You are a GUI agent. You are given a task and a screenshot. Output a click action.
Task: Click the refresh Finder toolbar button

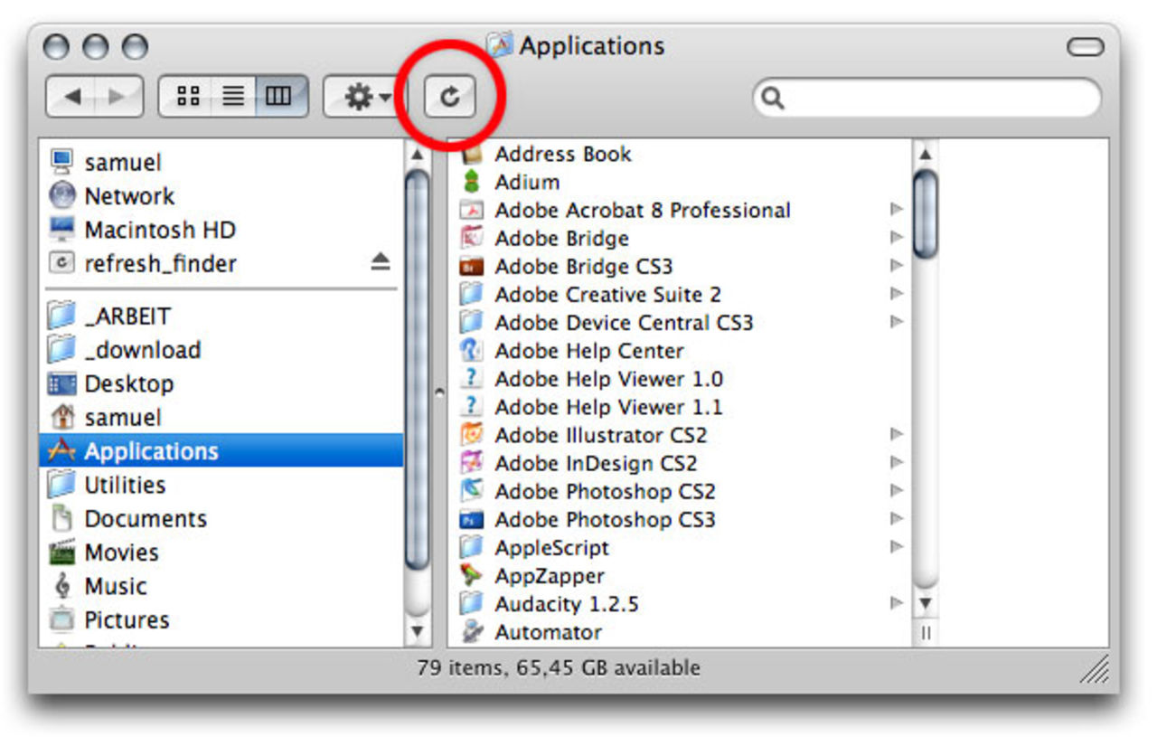[x=449, y=97]
